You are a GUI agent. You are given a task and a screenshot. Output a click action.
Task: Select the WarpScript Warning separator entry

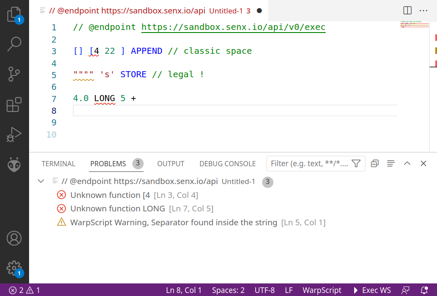(233, 222)
